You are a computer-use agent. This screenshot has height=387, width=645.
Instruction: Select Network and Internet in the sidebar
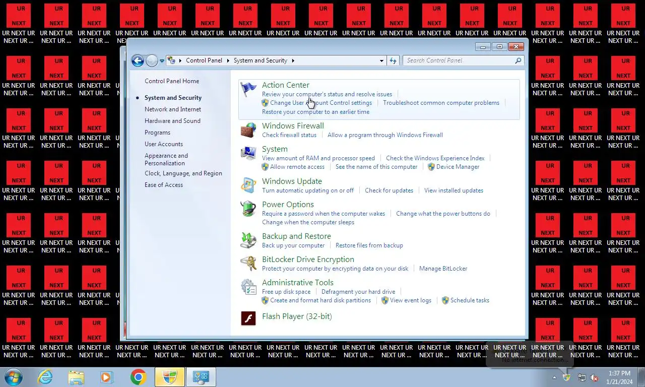coord(173,109)
